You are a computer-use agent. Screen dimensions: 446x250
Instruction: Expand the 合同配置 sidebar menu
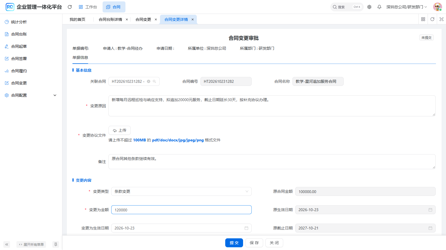[31, 95]
